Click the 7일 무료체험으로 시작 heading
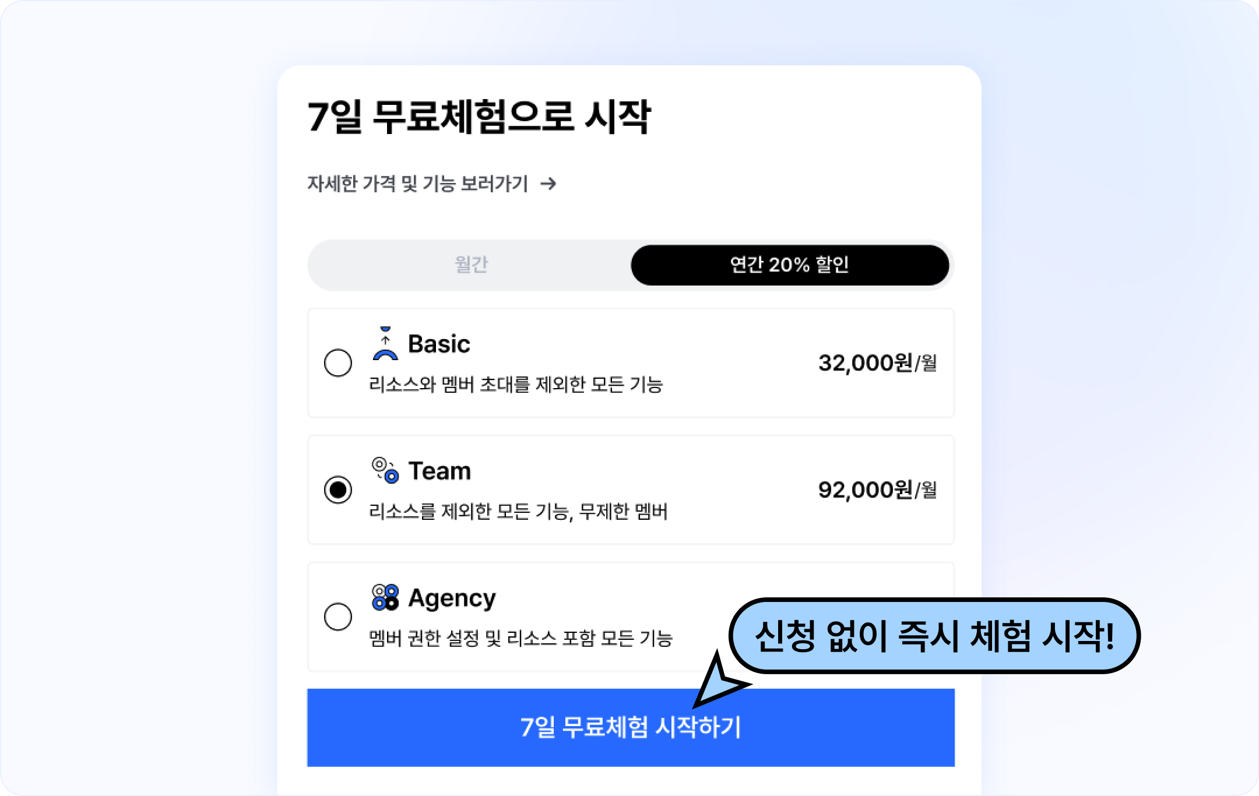 point(479,117)
